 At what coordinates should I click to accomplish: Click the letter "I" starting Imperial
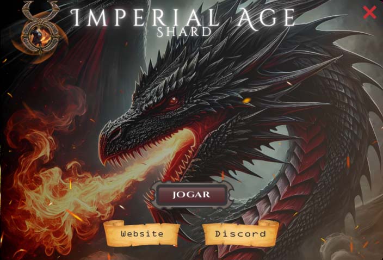(x=76, y=18)
